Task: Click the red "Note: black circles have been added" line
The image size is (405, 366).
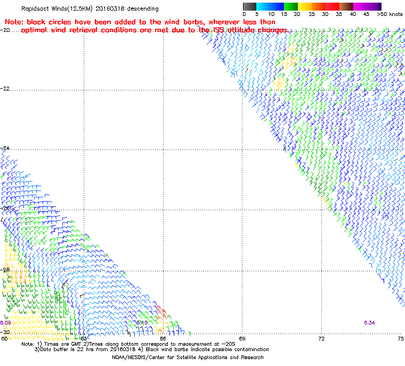Action: 140,22
